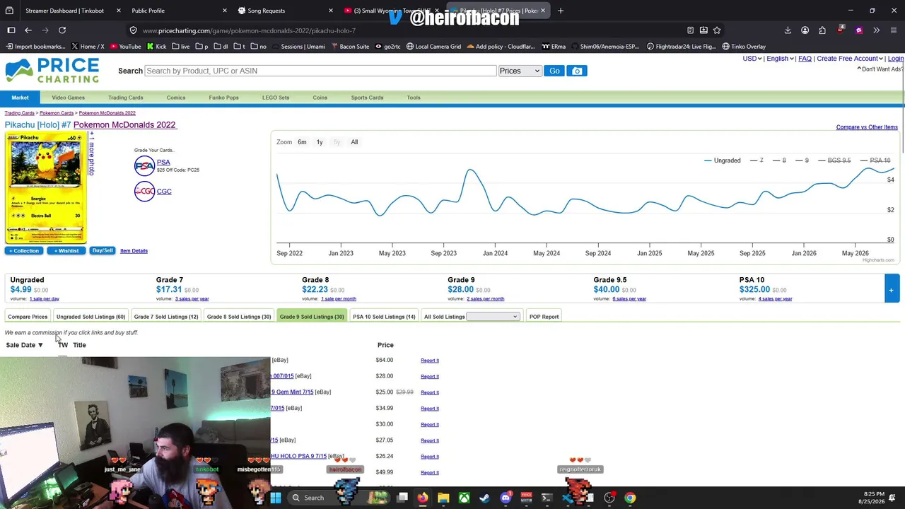Screen dimensions: 905x509
Task: Set chart zoom to 6m
Action: coord(302,142)
